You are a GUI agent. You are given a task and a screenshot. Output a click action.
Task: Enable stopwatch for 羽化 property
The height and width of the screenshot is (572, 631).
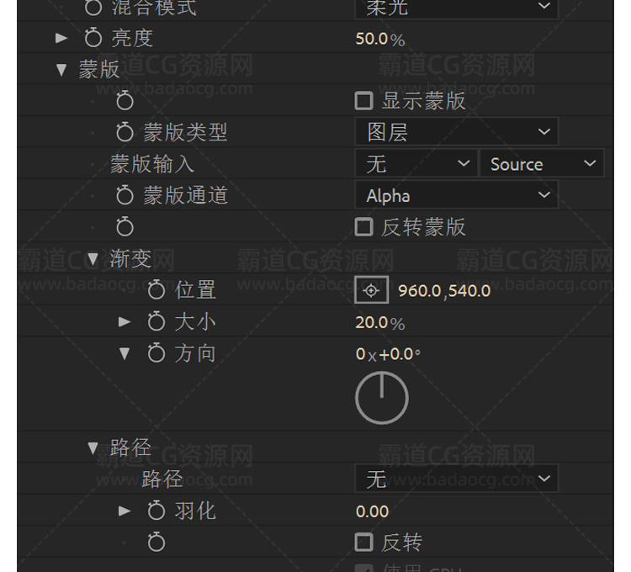coord(156,511)
